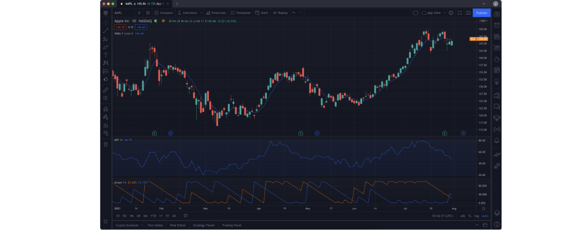Start bar Replay mode
This screenshot has width=575, height=230.
point(280,13)
